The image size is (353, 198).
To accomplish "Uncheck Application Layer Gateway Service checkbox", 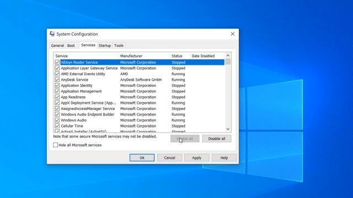I will 57,68.
